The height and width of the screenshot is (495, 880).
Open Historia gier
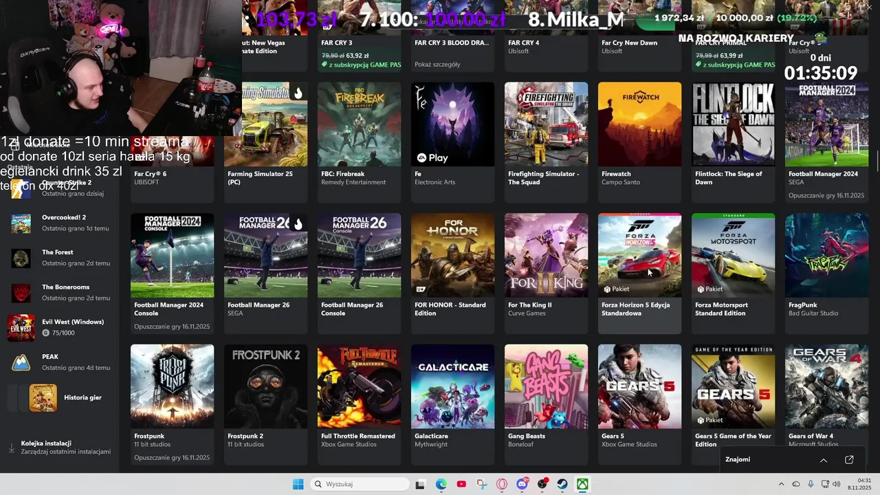pos(60,397)
